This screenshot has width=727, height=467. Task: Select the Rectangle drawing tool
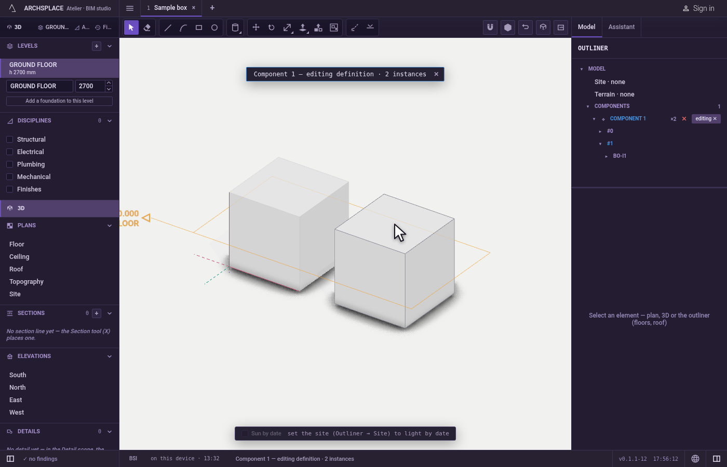(x=199, y=28)
